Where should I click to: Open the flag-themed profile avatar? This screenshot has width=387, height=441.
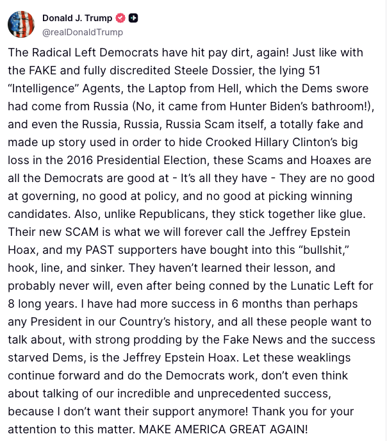point(21,24)
